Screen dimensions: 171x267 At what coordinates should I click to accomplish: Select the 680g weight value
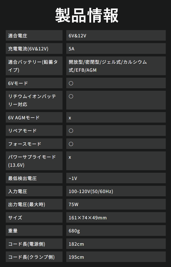74,231
